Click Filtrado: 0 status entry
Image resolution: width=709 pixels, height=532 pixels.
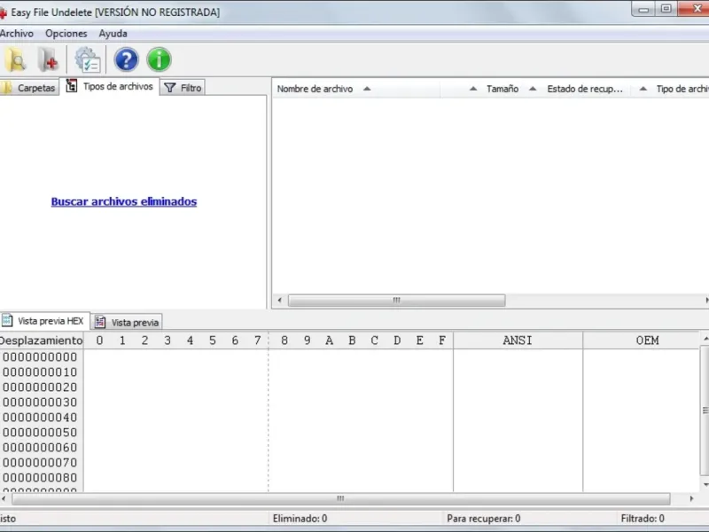[643, 519]
